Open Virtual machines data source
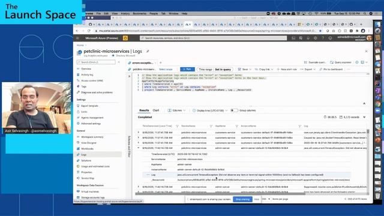The width and height of the screenshot is (384, 216). (90, 191)
